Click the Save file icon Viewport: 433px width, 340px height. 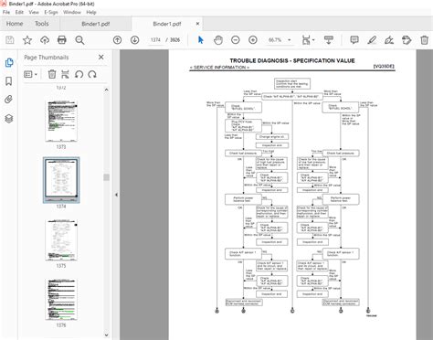[10, 40]
